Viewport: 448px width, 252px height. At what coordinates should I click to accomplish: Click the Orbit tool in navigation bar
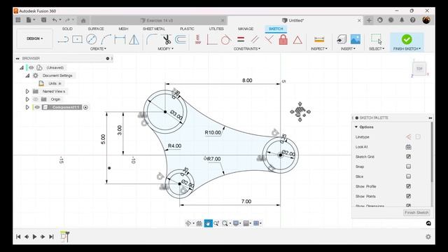coord(188,223)
